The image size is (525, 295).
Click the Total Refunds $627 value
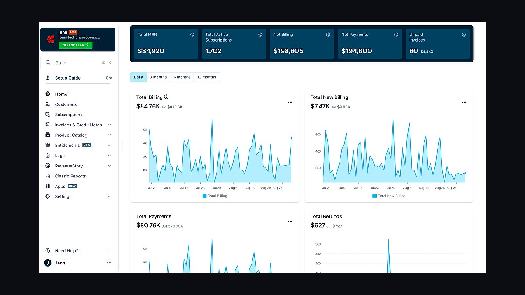pos(318,226)
